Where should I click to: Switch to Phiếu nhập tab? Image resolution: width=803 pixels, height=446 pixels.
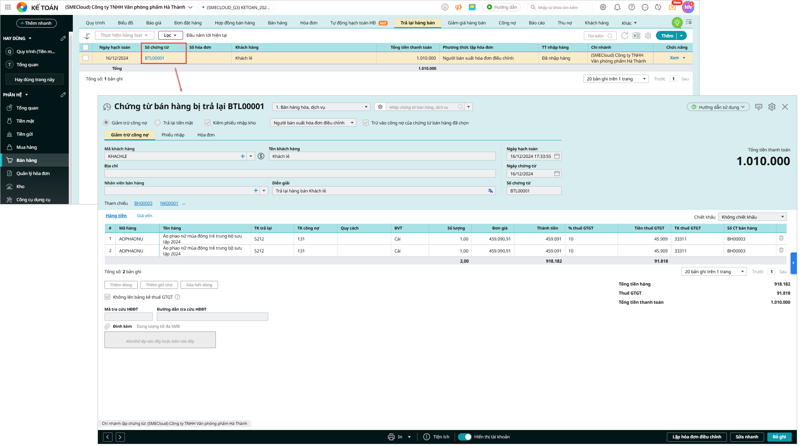pos(173,135)
